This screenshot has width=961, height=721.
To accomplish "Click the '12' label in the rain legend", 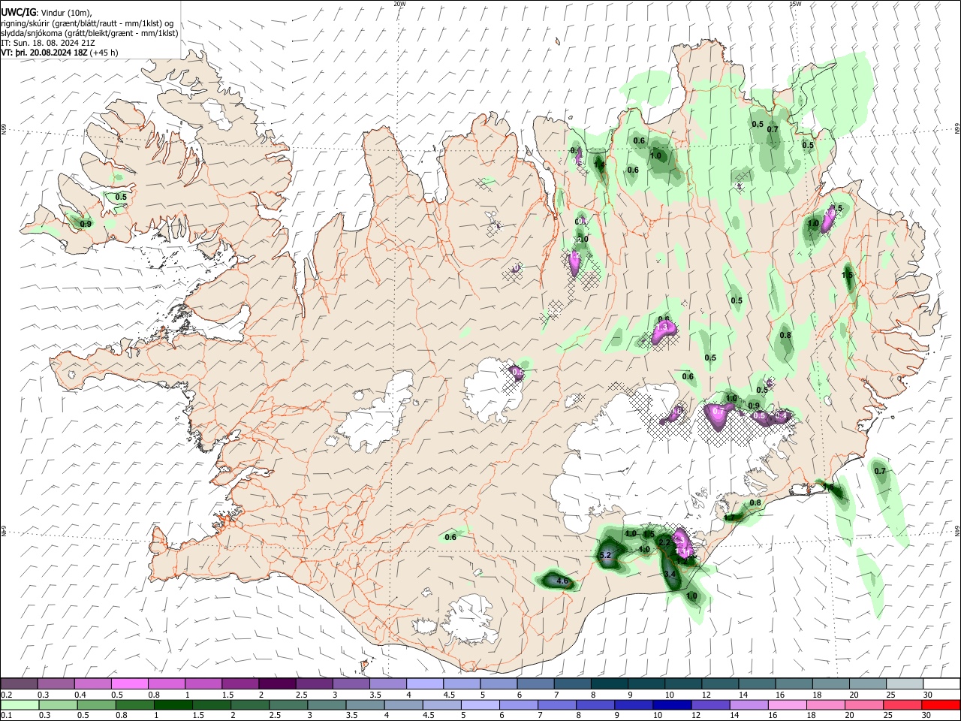I will click(x=696, y=716).
